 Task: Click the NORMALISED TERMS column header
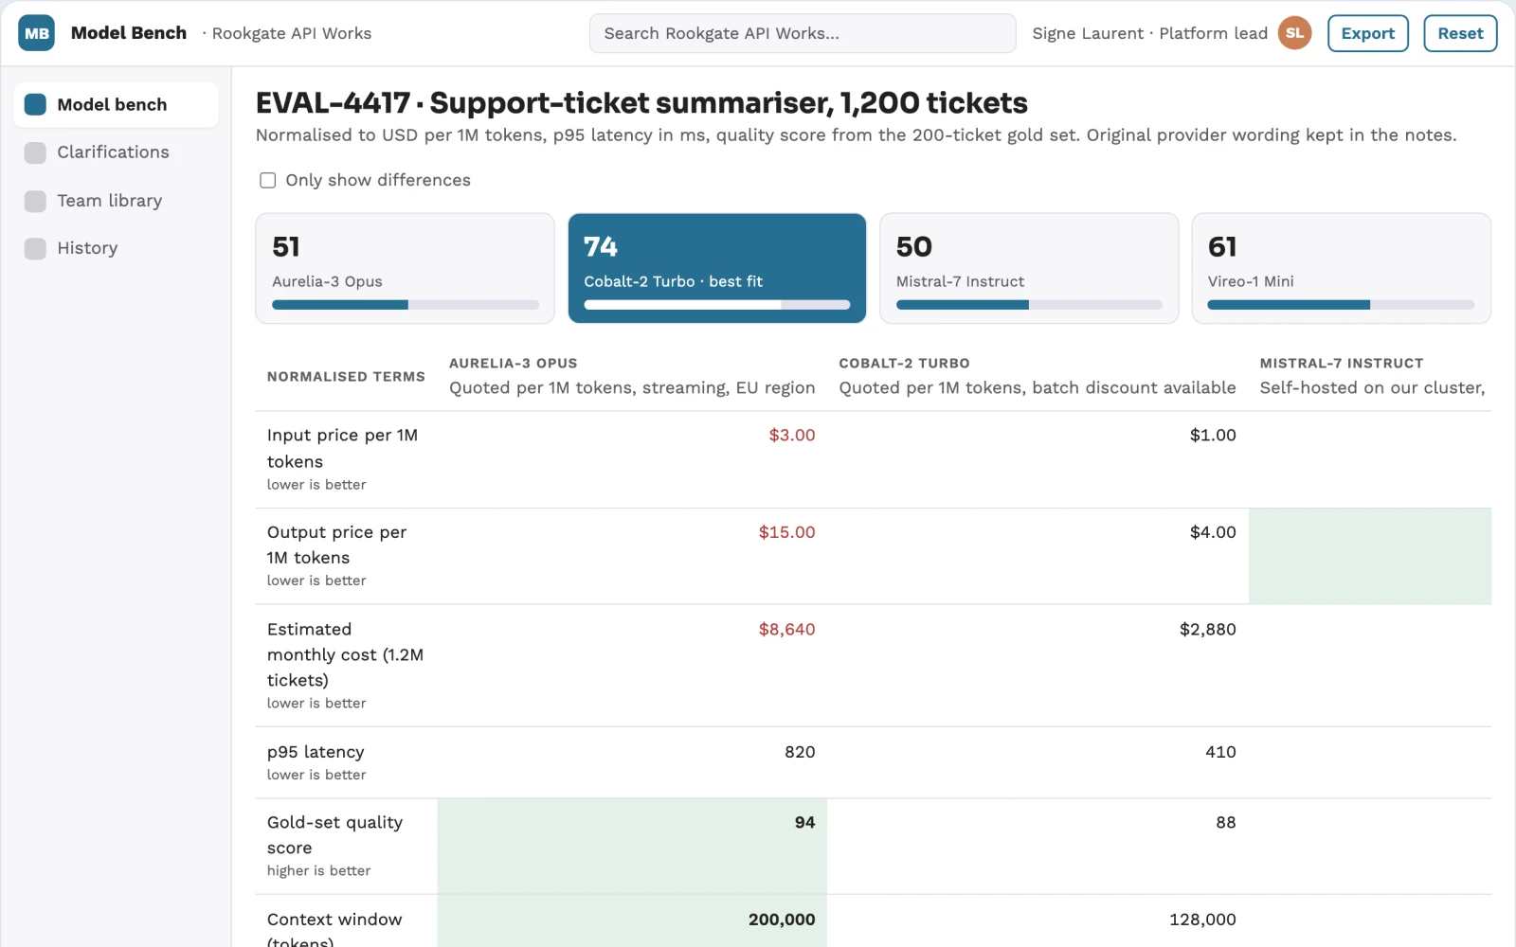pyautogui.click(x=346, y=377)
